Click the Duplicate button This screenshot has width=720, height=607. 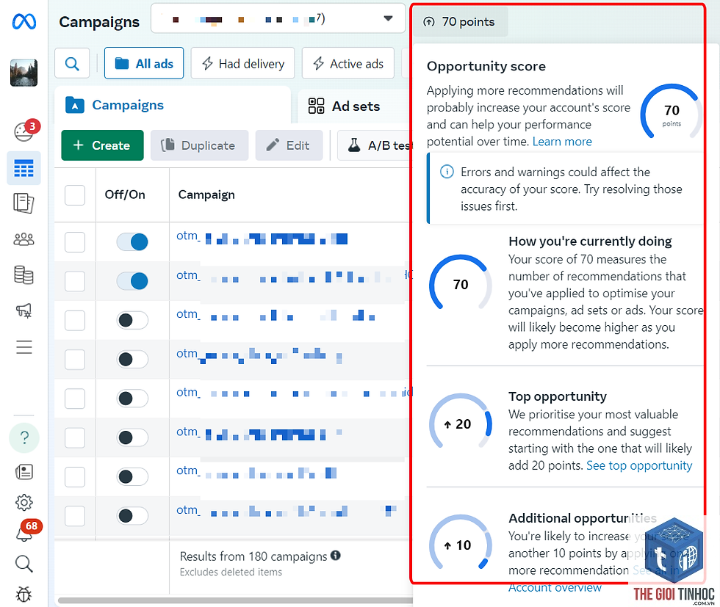pyautogui.click(x=199, y=145)
